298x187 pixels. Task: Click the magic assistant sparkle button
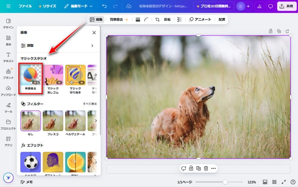click(8, 178)
